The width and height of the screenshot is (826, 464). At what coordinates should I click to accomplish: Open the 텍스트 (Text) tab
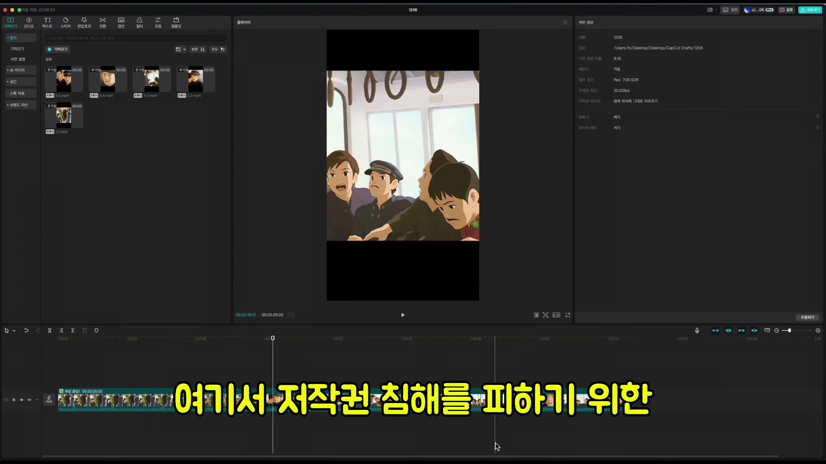tap(47, 23)
